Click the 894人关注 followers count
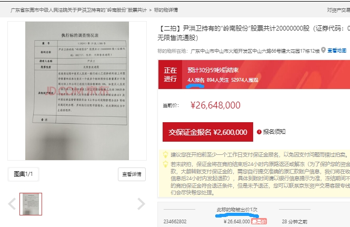This screenshot has width=350, height=227. [x=218, y=80]
